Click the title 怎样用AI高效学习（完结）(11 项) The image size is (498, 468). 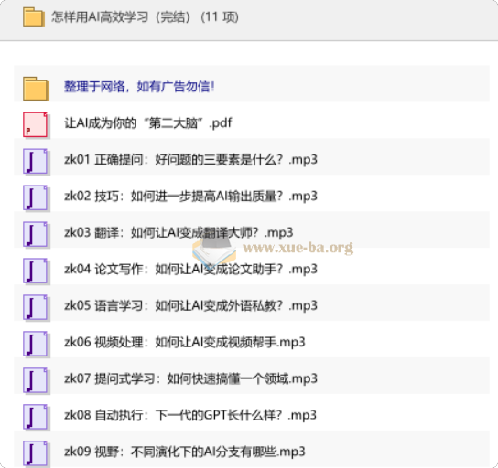coord(145,17)
